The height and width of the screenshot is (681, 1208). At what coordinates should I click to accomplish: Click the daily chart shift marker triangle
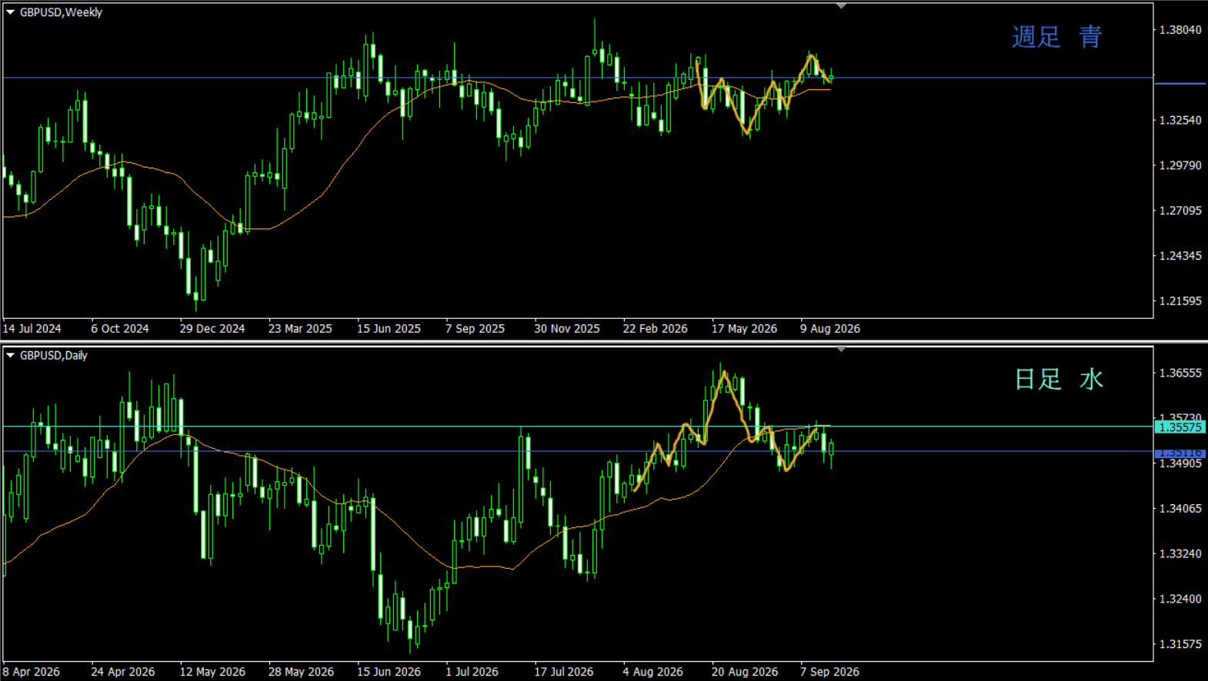tap(841, 350)
